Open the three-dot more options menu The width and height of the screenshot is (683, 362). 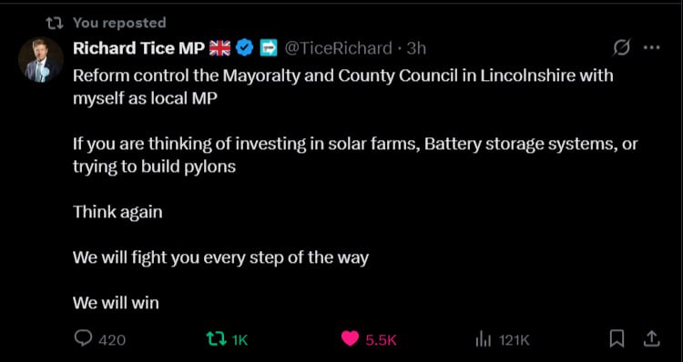652,48
